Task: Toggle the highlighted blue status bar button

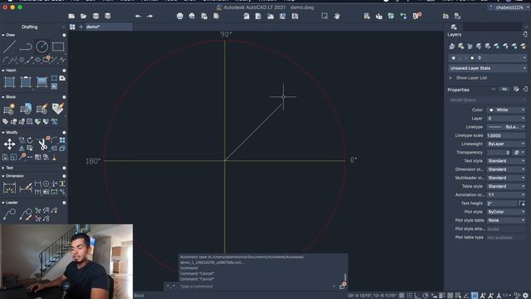Action: point(475,296)
